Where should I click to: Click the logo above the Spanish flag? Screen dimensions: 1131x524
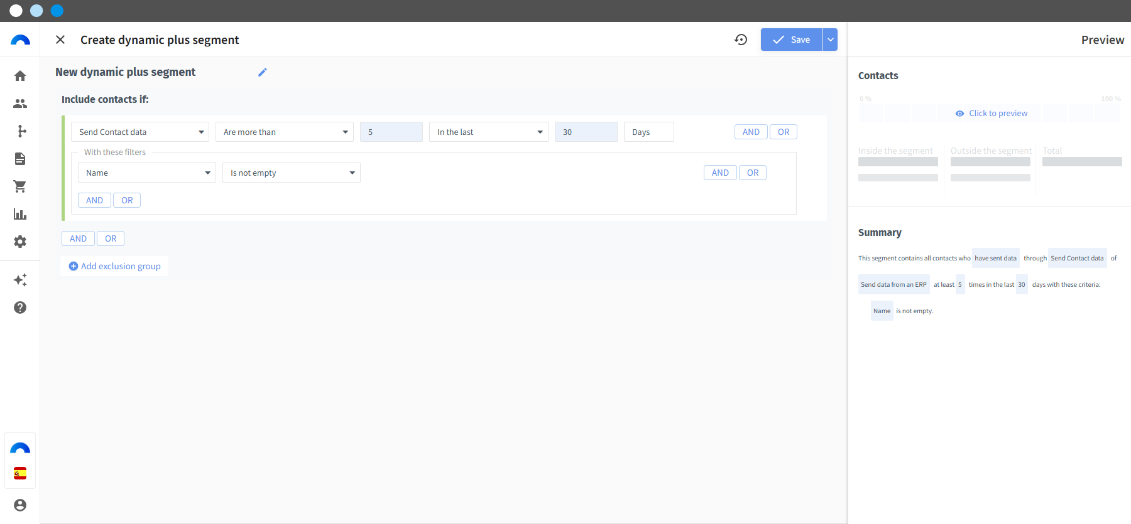coord(20,448)
